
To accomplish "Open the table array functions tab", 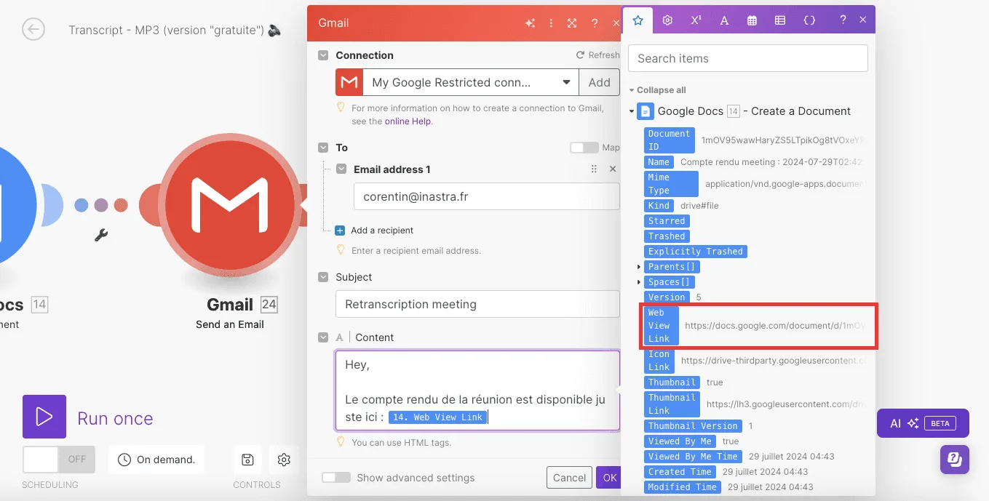I will 780,20.
